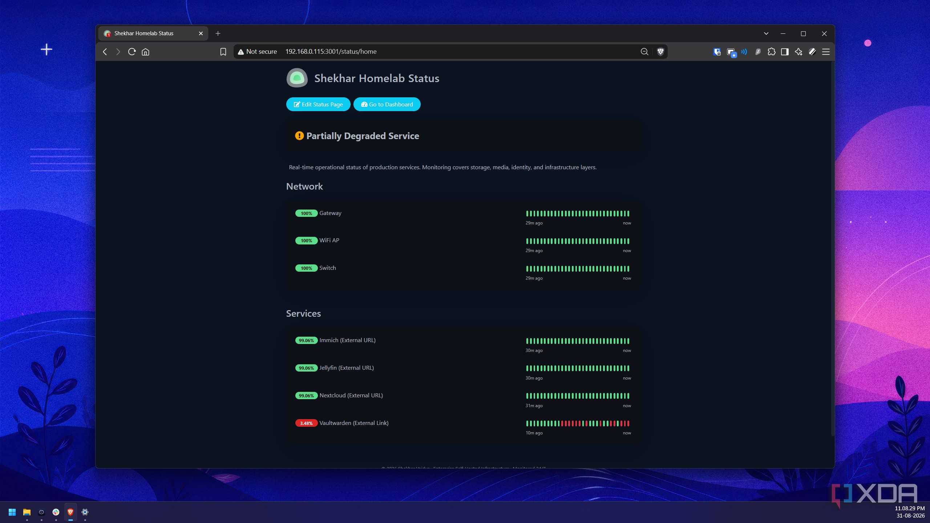Click the Not secure warning indicator
The image size is (930, 523).
pyautogui.click(x=258, y=52)
